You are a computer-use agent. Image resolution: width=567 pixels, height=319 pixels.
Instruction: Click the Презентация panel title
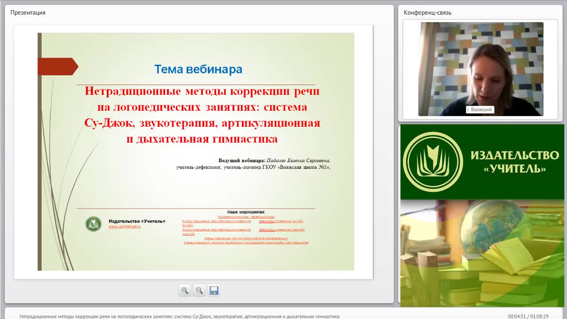(28, 12)
